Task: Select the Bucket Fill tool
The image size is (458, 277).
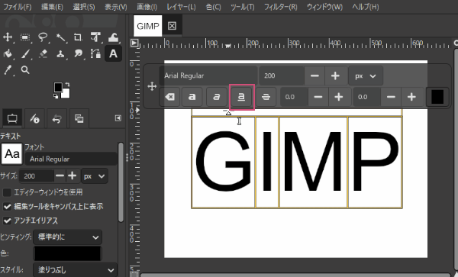Action: click(8, 53)
